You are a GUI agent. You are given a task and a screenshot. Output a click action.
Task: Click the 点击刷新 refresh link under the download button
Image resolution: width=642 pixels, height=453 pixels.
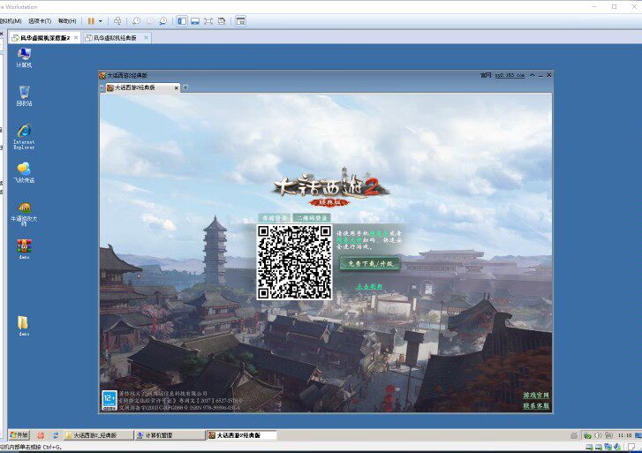[369, 286]
